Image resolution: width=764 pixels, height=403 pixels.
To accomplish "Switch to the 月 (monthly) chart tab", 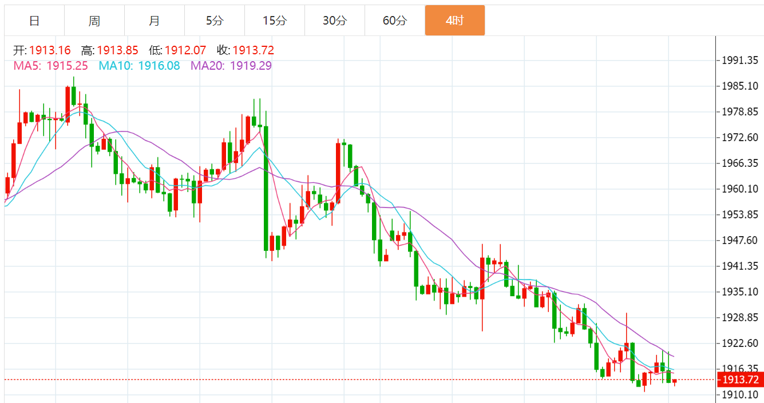I will (155, 21).
